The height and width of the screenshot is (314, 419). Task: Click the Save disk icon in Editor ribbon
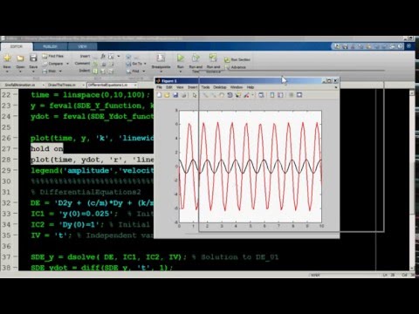point(33,58)
